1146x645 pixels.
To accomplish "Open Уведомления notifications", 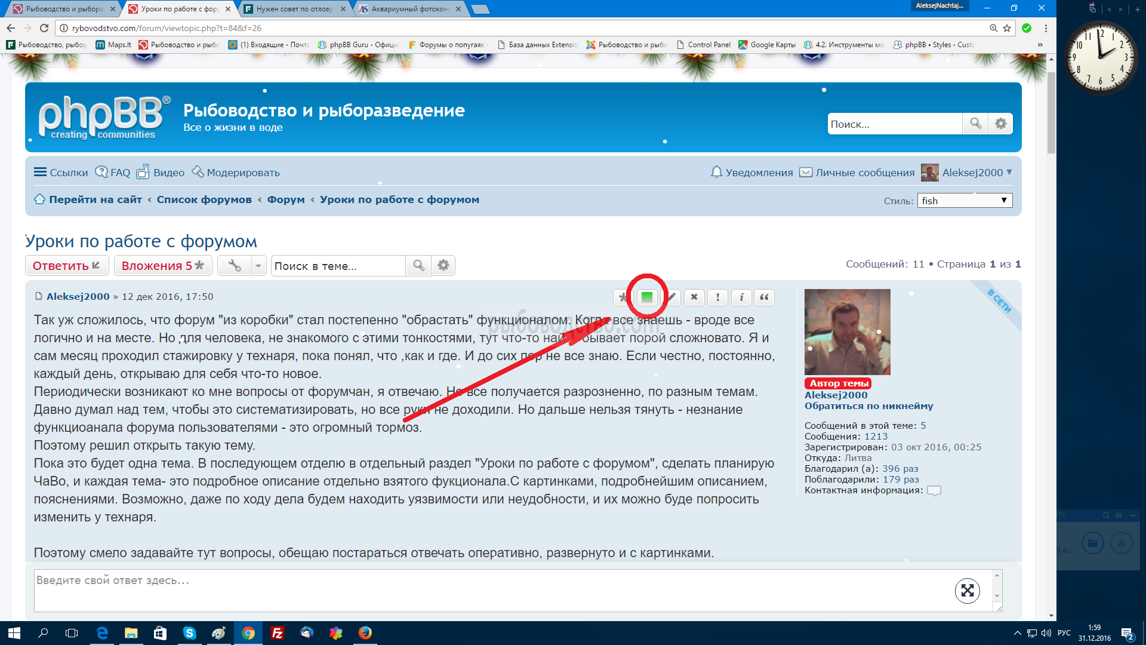I will (x=752, y=173).
